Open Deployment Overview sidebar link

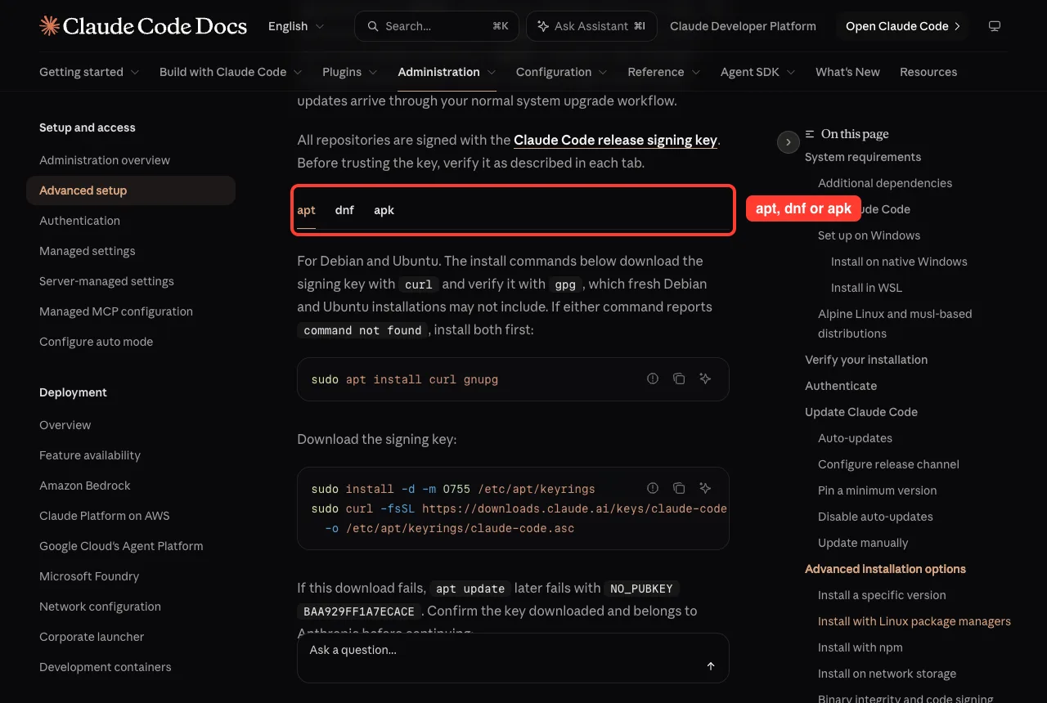pyautogui.click(x=65, y=425)
